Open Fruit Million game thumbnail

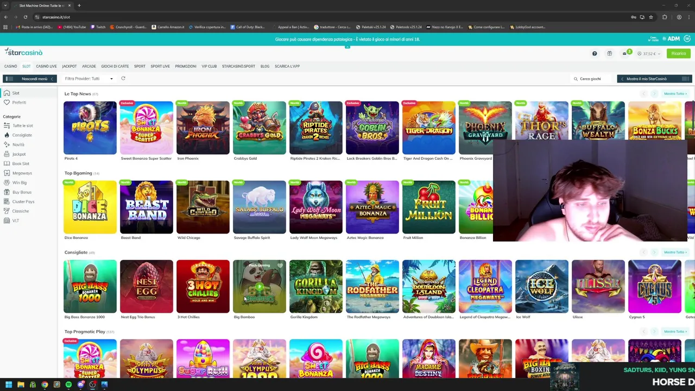pos(428,207)
